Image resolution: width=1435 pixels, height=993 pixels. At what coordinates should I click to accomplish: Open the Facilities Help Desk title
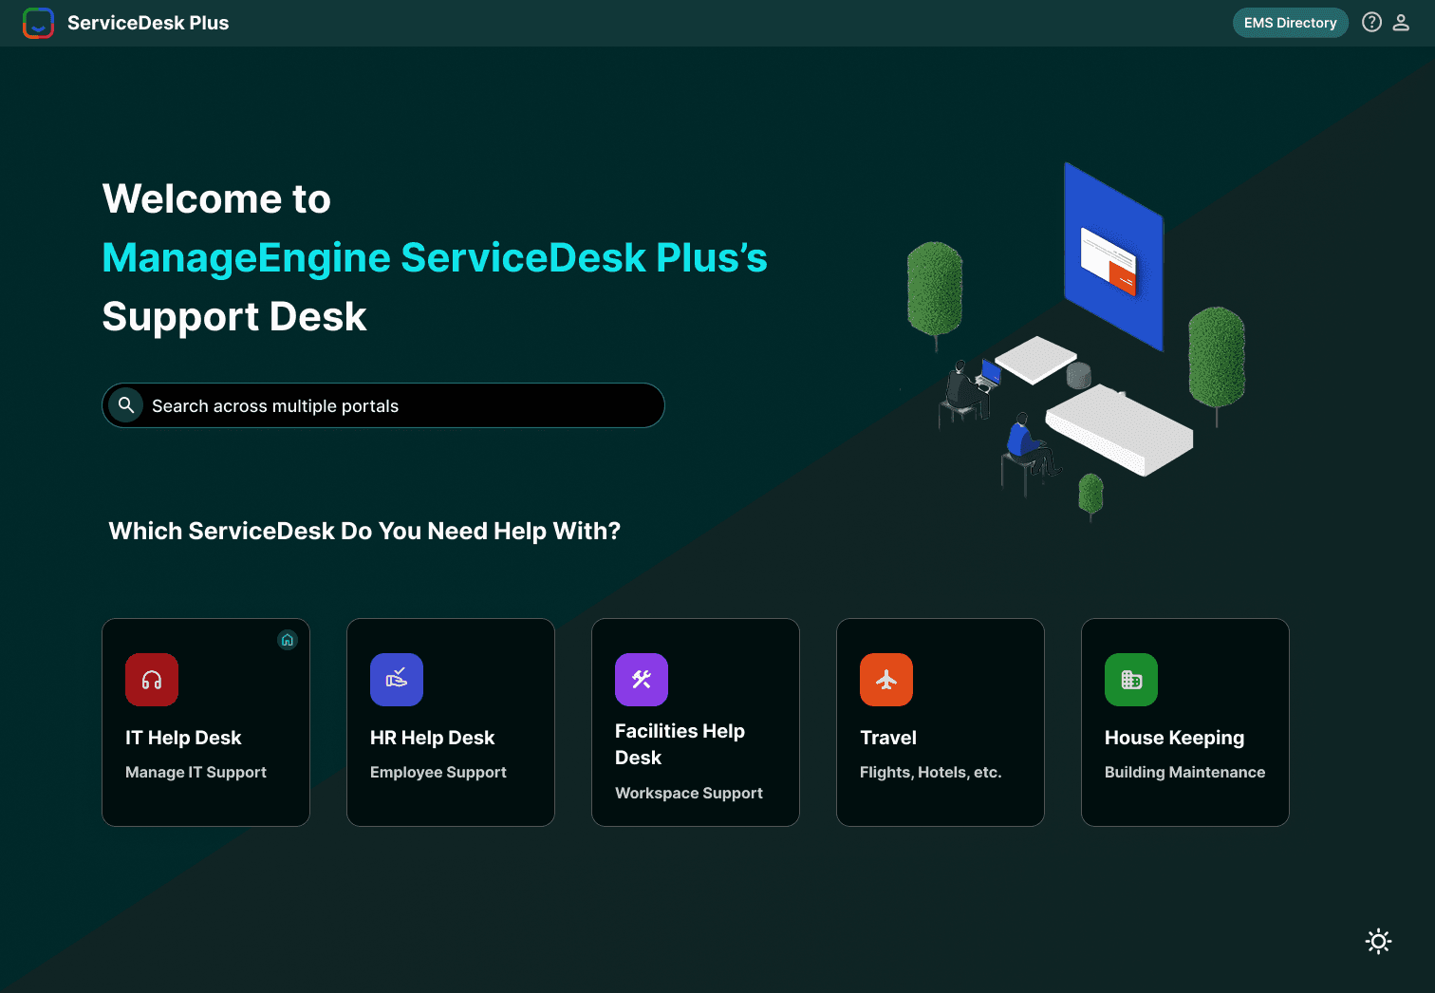pyautogui.click(x=680, y=744)
